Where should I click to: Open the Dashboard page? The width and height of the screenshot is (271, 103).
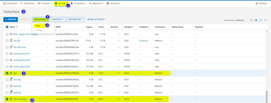(x=10, y=3)
